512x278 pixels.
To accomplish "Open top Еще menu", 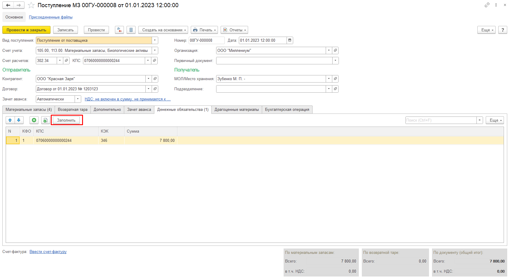I will coord(487,30).
